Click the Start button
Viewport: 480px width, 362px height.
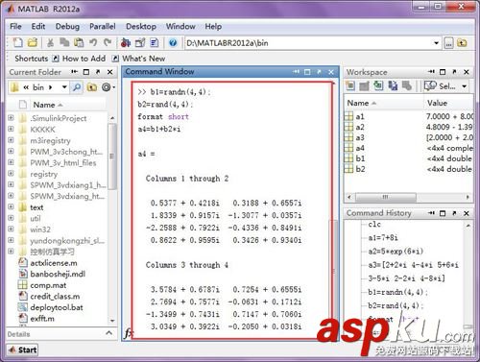(22, 350)
